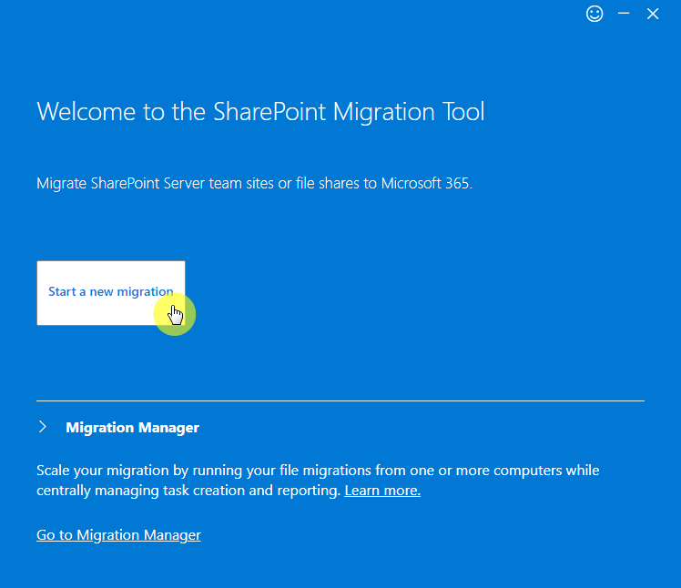
Task: Minimize the SharePoint Migration Tool window
Action: [x=624, y=14]
